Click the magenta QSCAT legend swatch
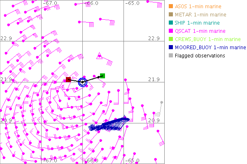 (x=171, y=31)
